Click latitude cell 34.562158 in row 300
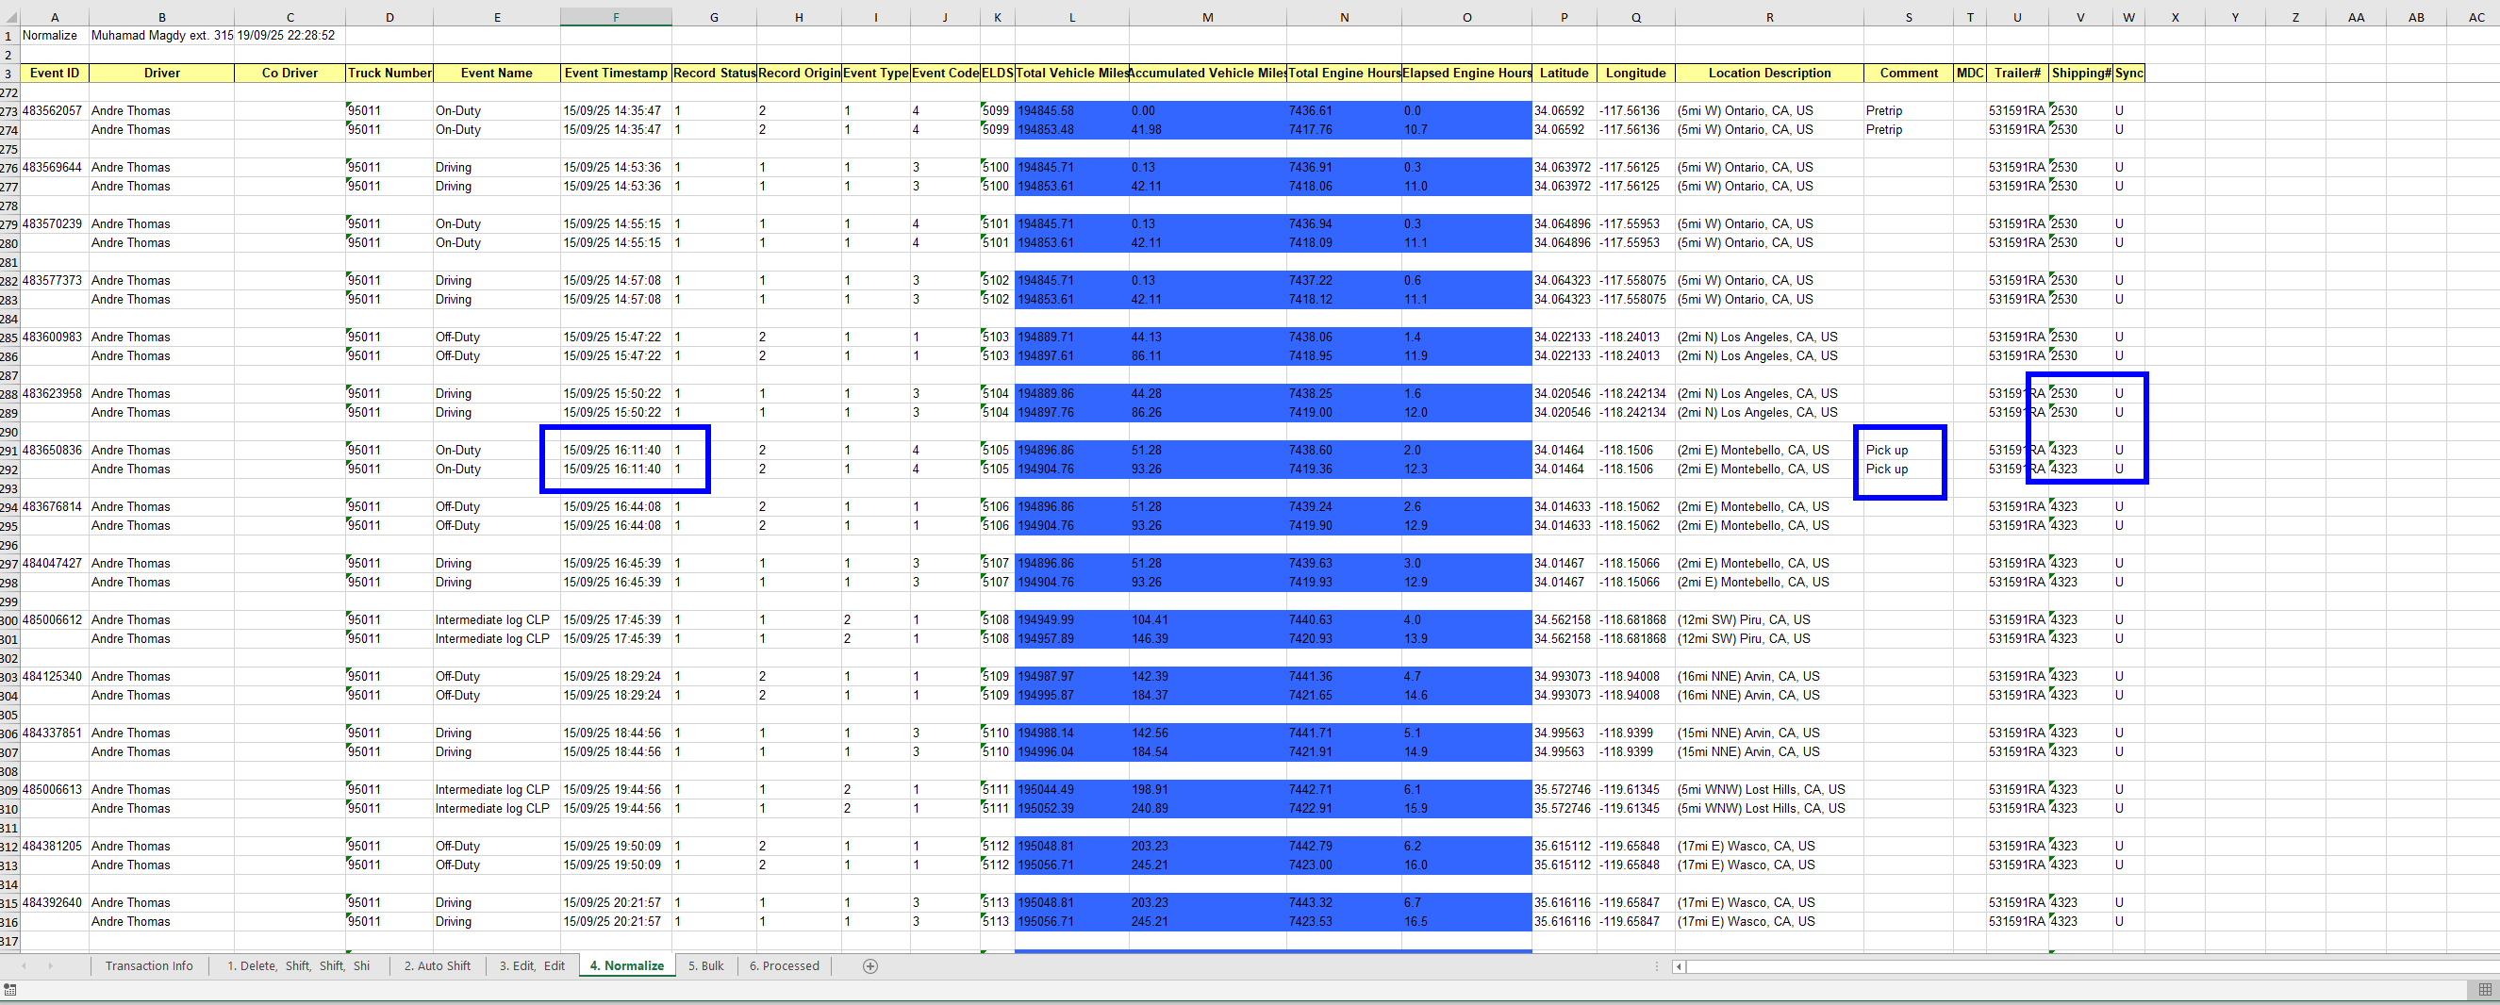 tap(1565, 620)
